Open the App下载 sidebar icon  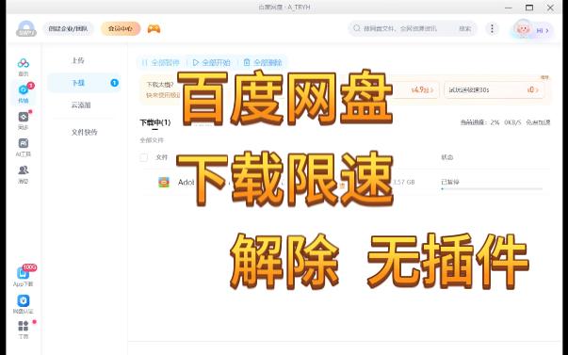coord(24,273)
